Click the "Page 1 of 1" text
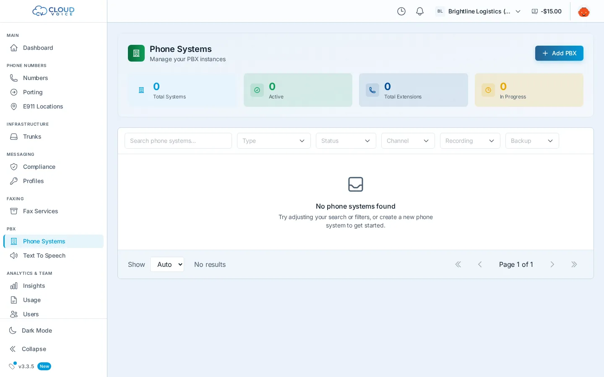 click(516, 264)
